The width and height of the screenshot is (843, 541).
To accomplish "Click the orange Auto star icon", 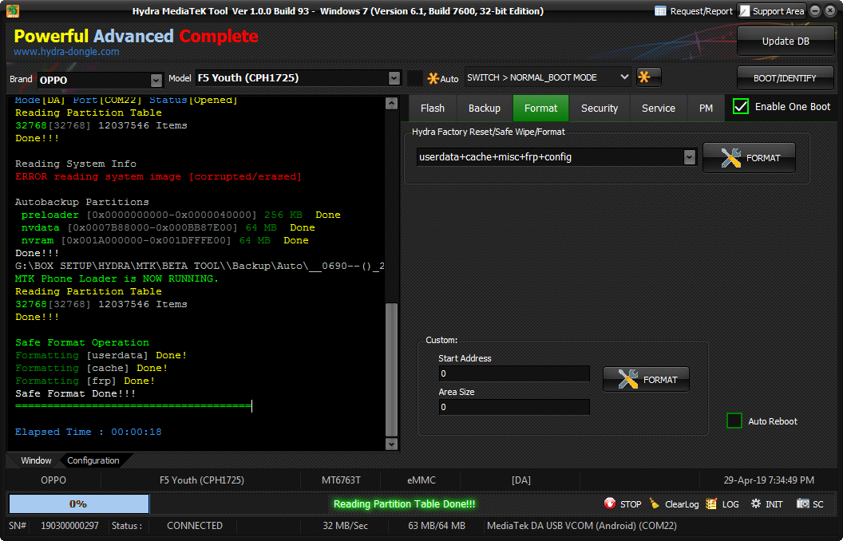I will [433, 78].
